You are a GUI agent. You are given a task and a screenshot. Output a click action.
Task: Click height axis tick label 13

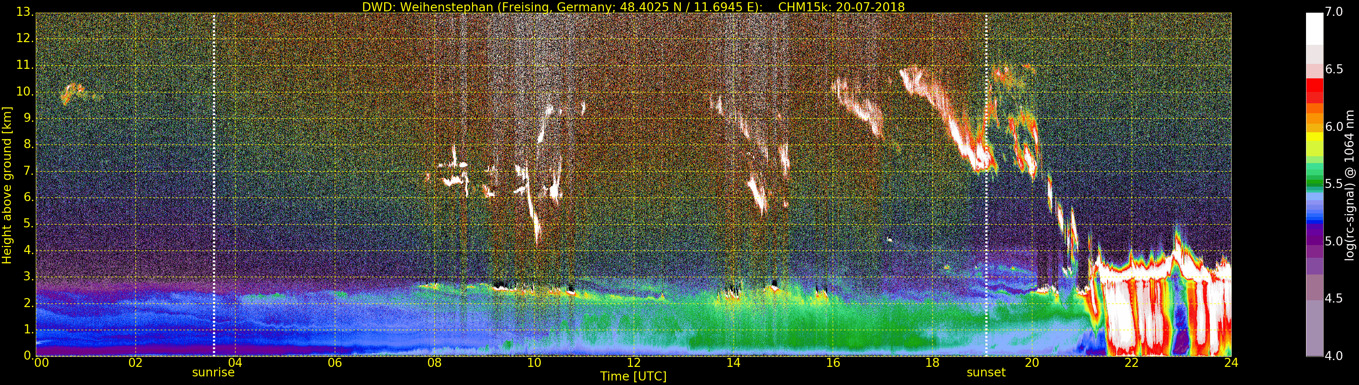tap(24, 12)
